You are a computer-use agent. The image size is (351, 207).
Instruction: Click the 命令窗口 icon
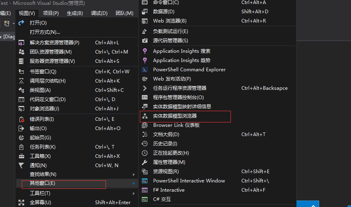[x=145, y=2]
